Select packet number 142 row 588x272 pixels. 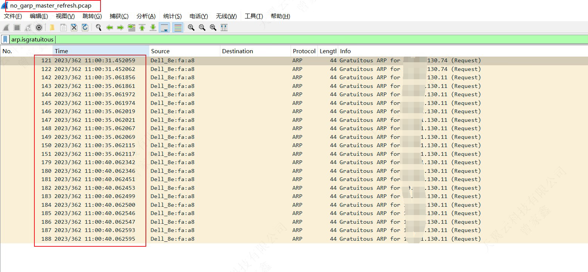tap(294, 77)
